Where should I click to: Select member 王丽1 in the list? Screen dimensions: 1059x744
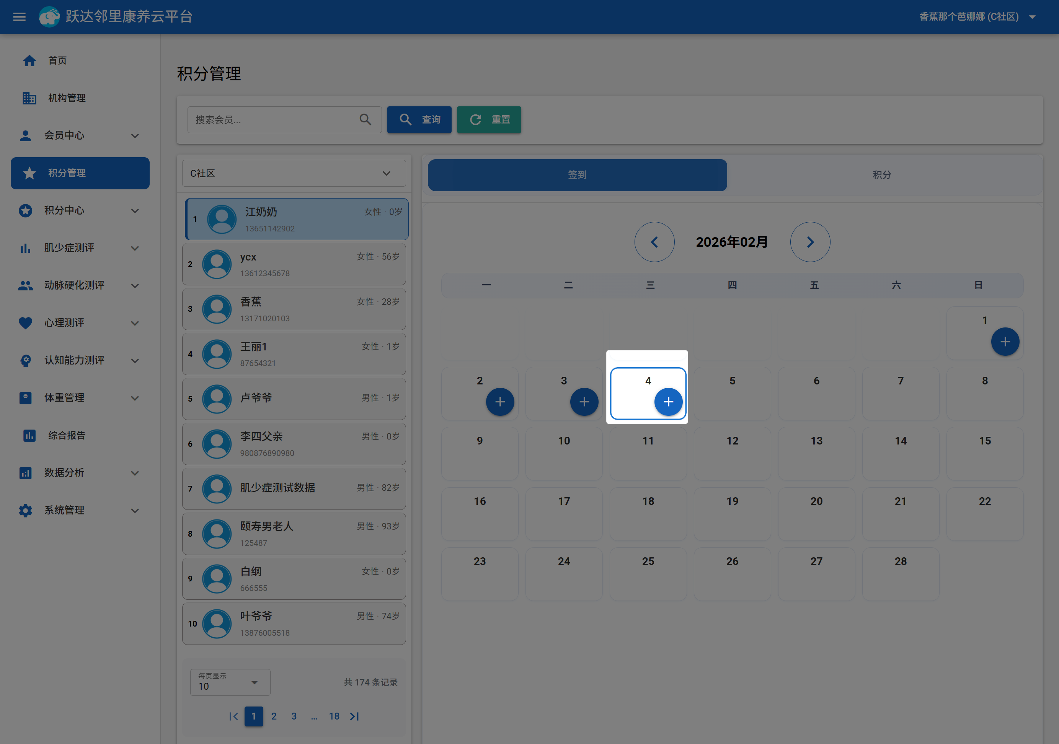tap(294, 354)
